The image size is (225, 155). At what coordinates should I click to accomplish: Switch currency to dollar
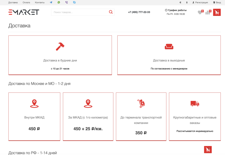coord(187,2)
